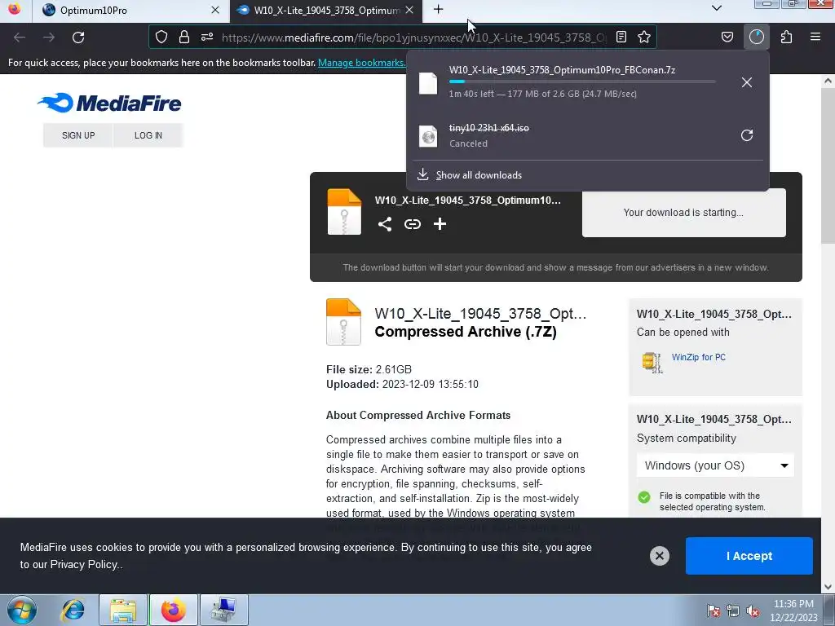
Task: Click the tiny10 iso file icon
Action: [x=427, y=136]
